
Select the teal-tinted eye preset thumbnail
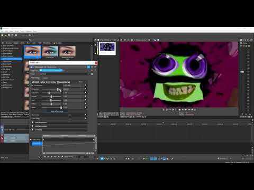[50, 51]
